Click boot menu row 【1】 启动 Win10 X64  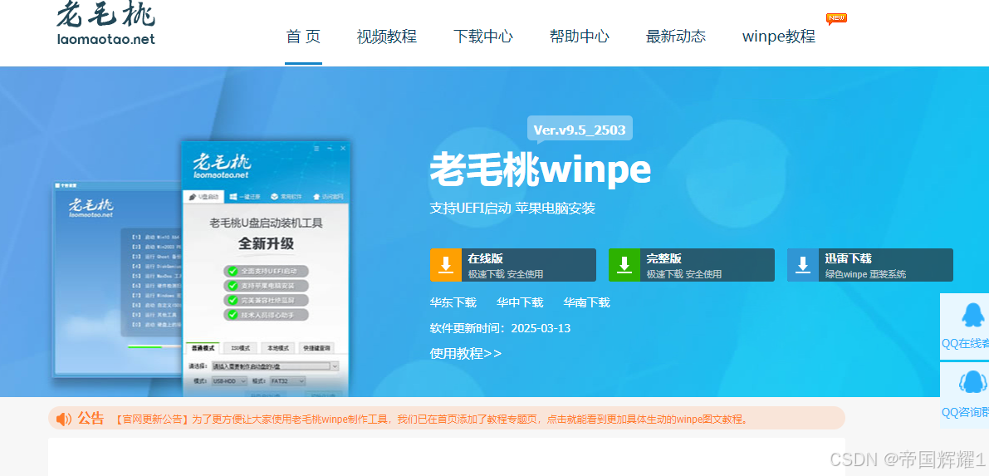click(156, 238)
